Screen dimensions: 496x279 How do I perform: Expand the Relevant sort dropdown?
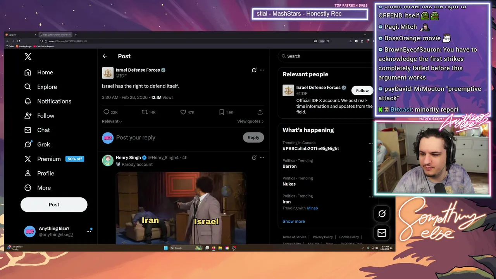coord(112,121)
